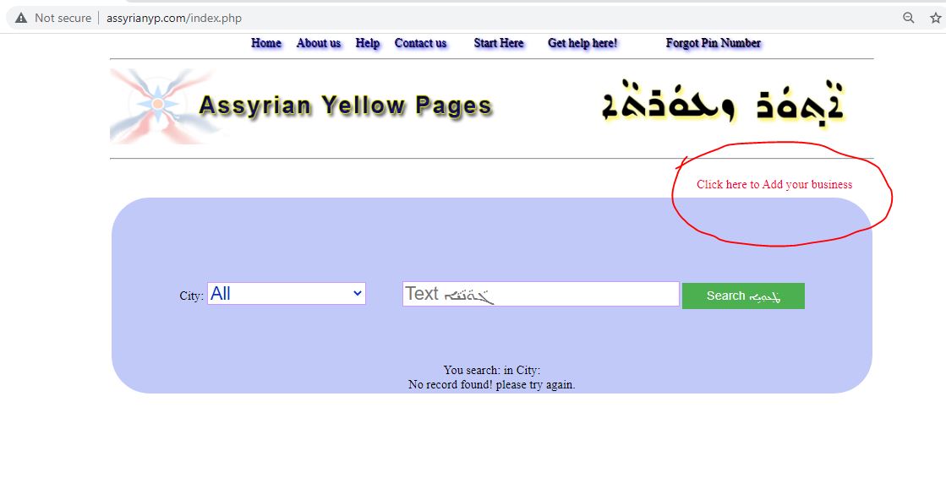Open the zoom magnifier in address bar
946x494 pixels.
point(909,18)
